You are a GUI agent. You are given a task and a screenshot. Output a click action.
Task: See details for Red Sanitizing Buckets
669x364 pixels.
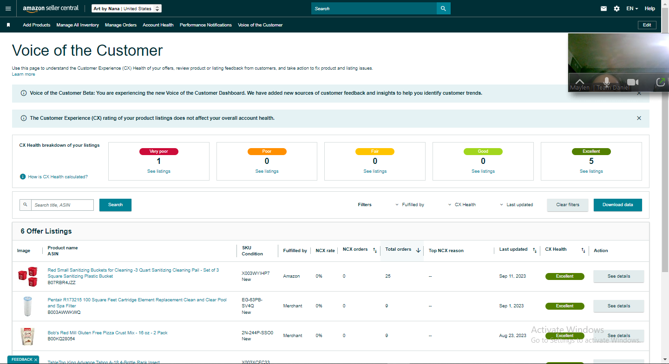click(619, 276)
